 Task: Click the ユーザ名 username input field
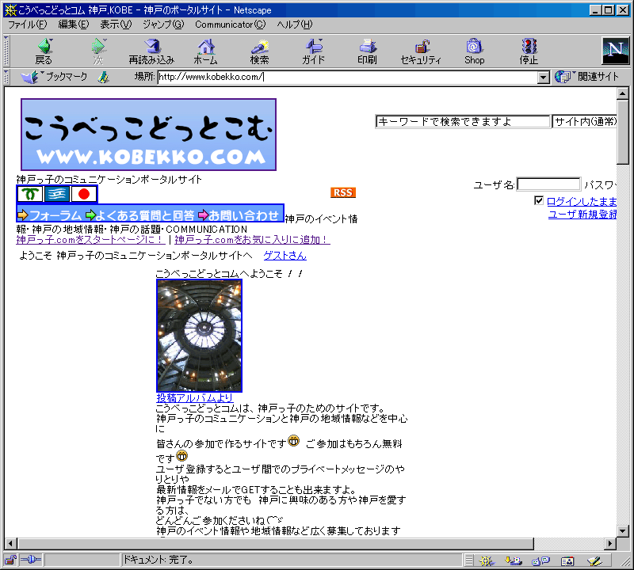548,184
